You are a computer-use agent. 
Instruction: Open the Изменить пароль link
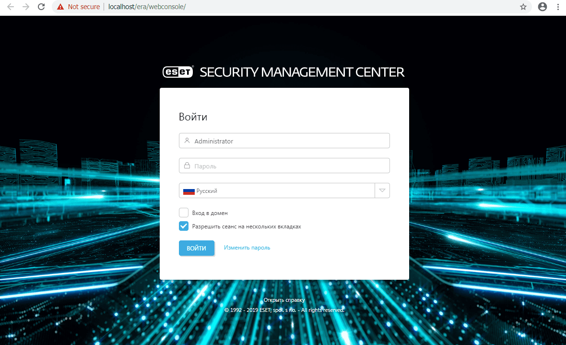(247, 248)
